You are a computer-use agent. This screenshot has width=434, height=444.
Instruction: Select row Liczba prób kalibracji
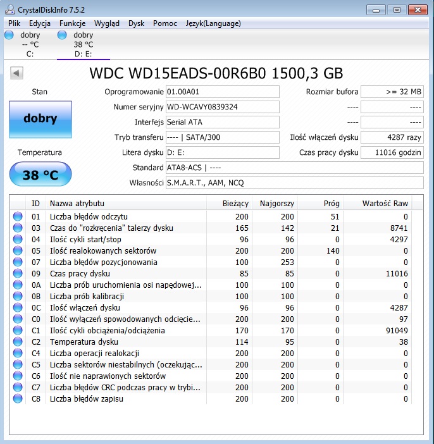click(211, 296)
